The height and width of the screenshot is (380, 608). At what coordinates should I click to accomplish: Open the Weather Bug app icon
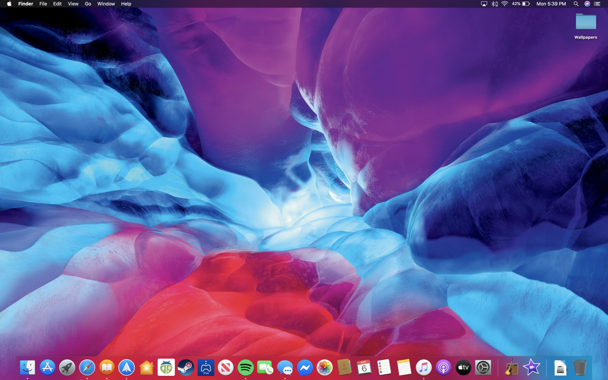tap(166, 367)
